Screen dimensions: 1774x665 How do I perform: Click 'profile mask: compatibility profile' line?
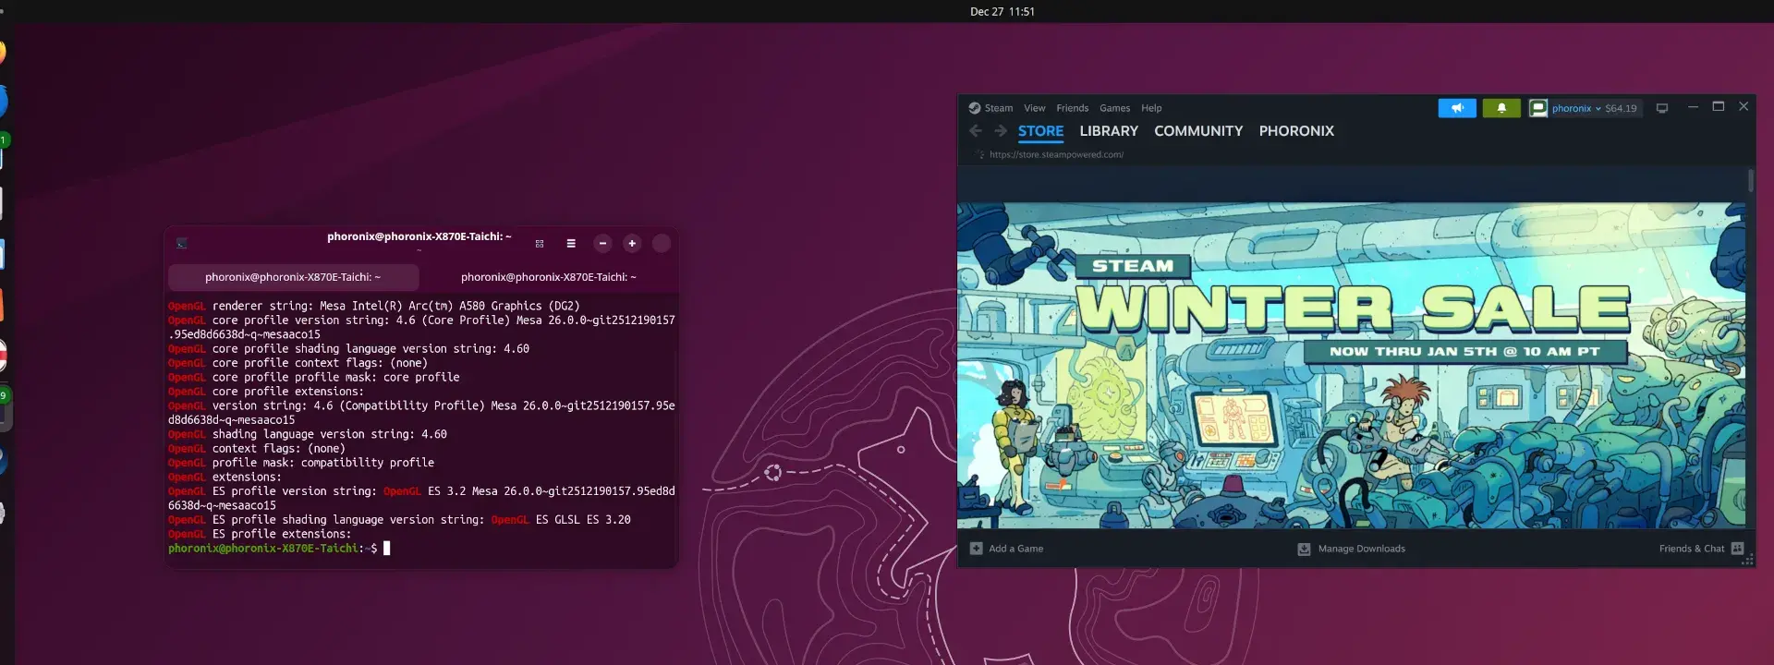tap(301, 463)
